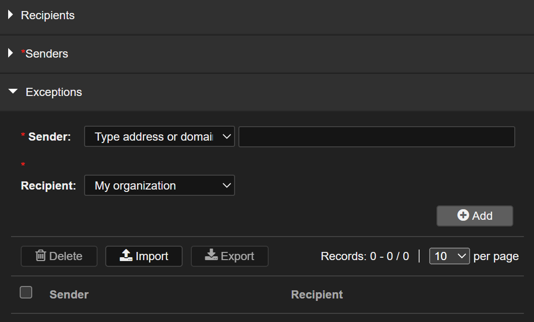Click the plus icon on Add button
534x322 pixels.
click(x=463, y=215)
